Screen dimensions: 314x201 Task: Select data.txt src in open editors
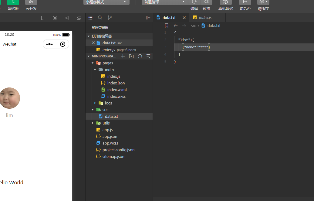(119, 43)
